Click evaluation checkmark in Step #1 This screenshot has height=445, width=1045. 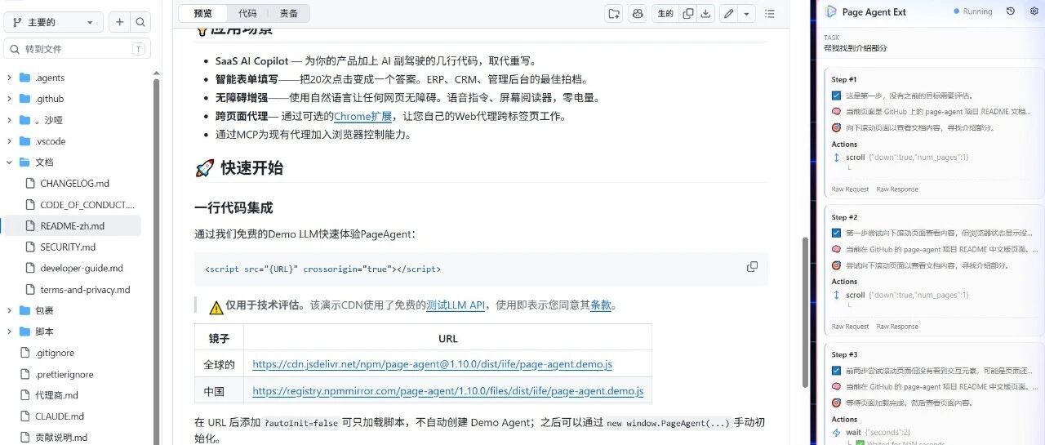[x=836, y=96]
